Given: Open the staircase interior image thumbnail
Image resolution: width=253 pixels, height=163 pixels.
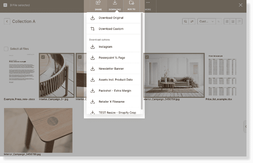Looking at the screenshot, I should 57,75.
